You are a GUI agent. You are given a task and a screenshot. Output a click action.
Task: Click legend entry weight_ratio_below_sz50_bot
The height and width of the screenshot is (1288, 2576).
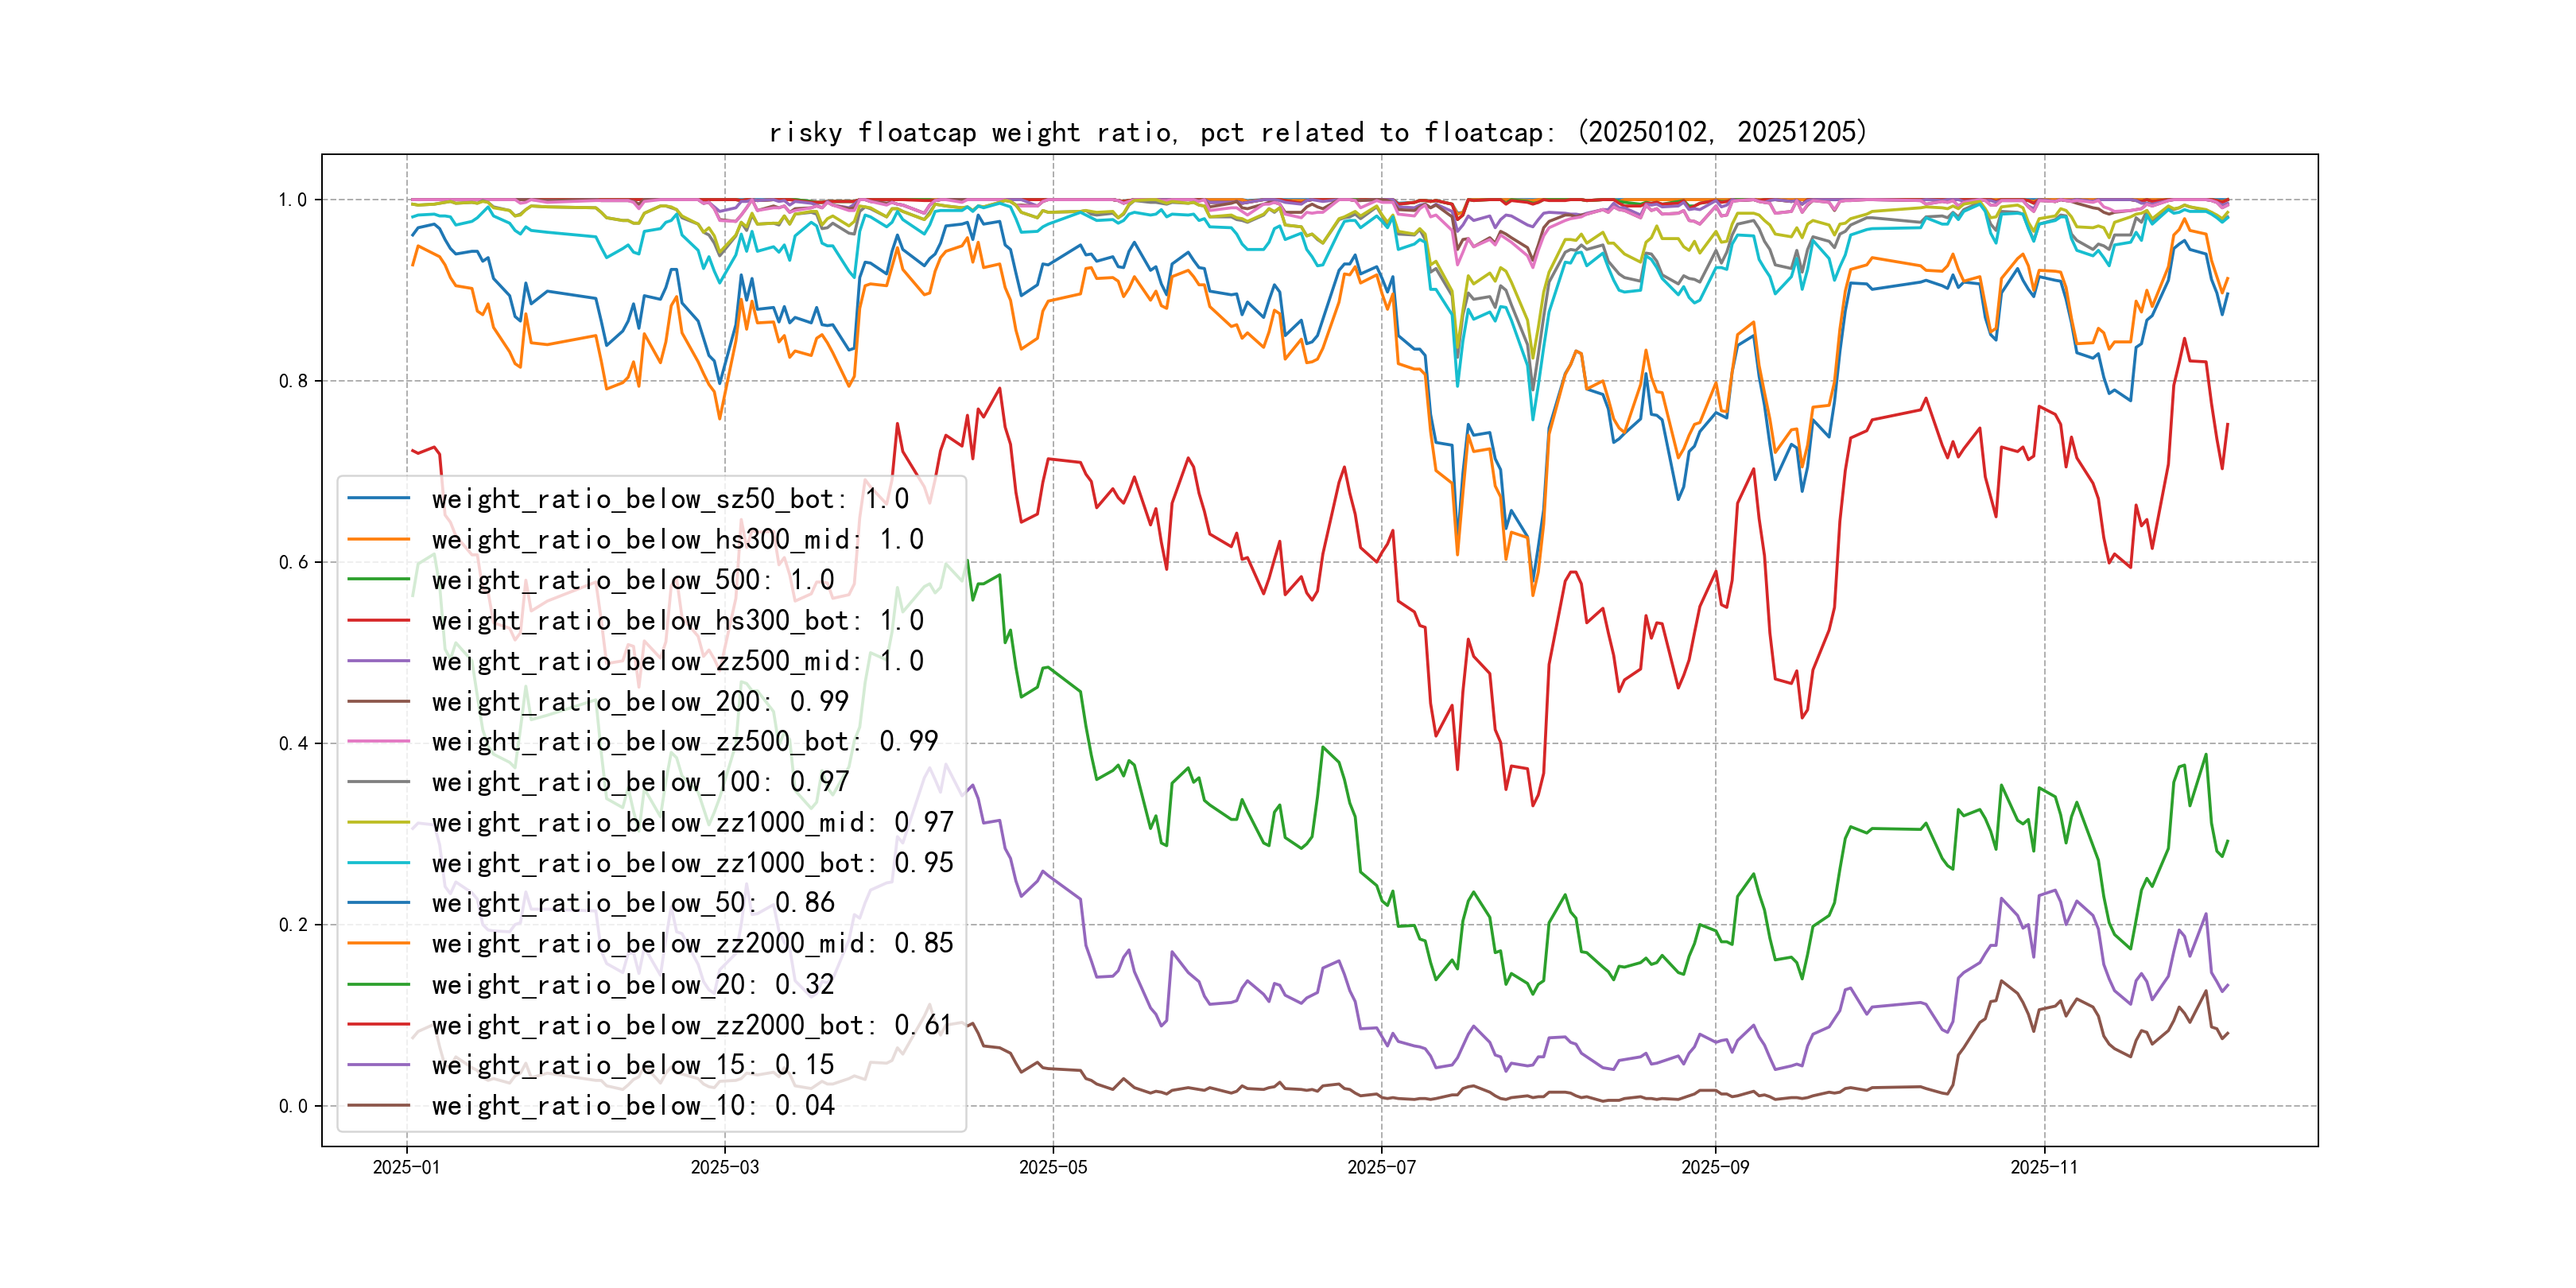(x=669, y=499)
